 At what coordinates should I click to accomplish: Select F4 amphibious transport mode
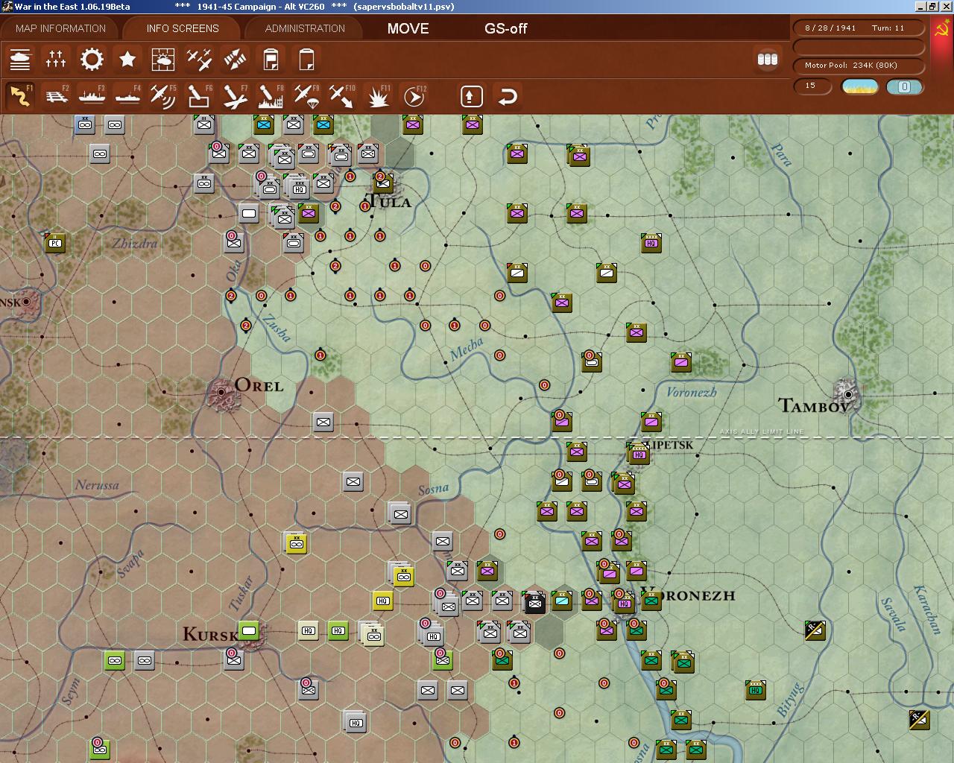(127, 96)
